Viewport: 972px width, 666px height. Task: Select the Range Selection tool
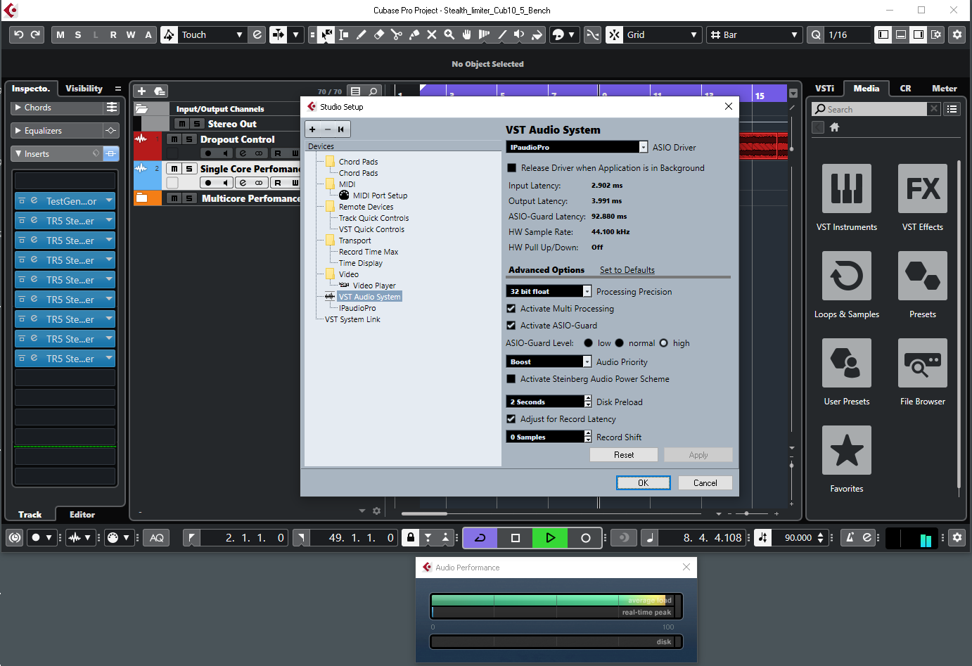344,34
